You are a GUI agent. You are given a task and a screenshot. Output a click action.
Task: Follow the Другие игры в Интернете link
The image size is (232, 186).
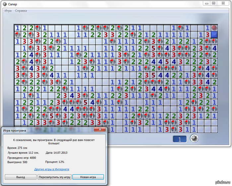(52, 169)
